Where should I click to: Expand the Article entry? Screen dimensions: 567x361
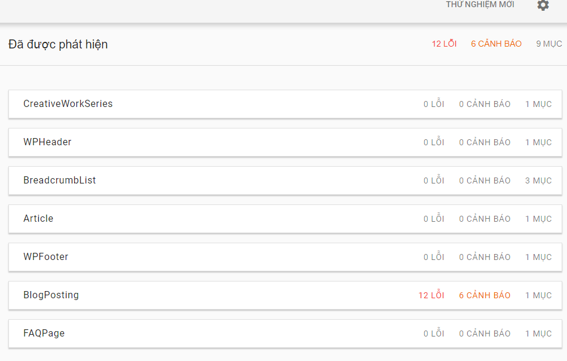285,219
